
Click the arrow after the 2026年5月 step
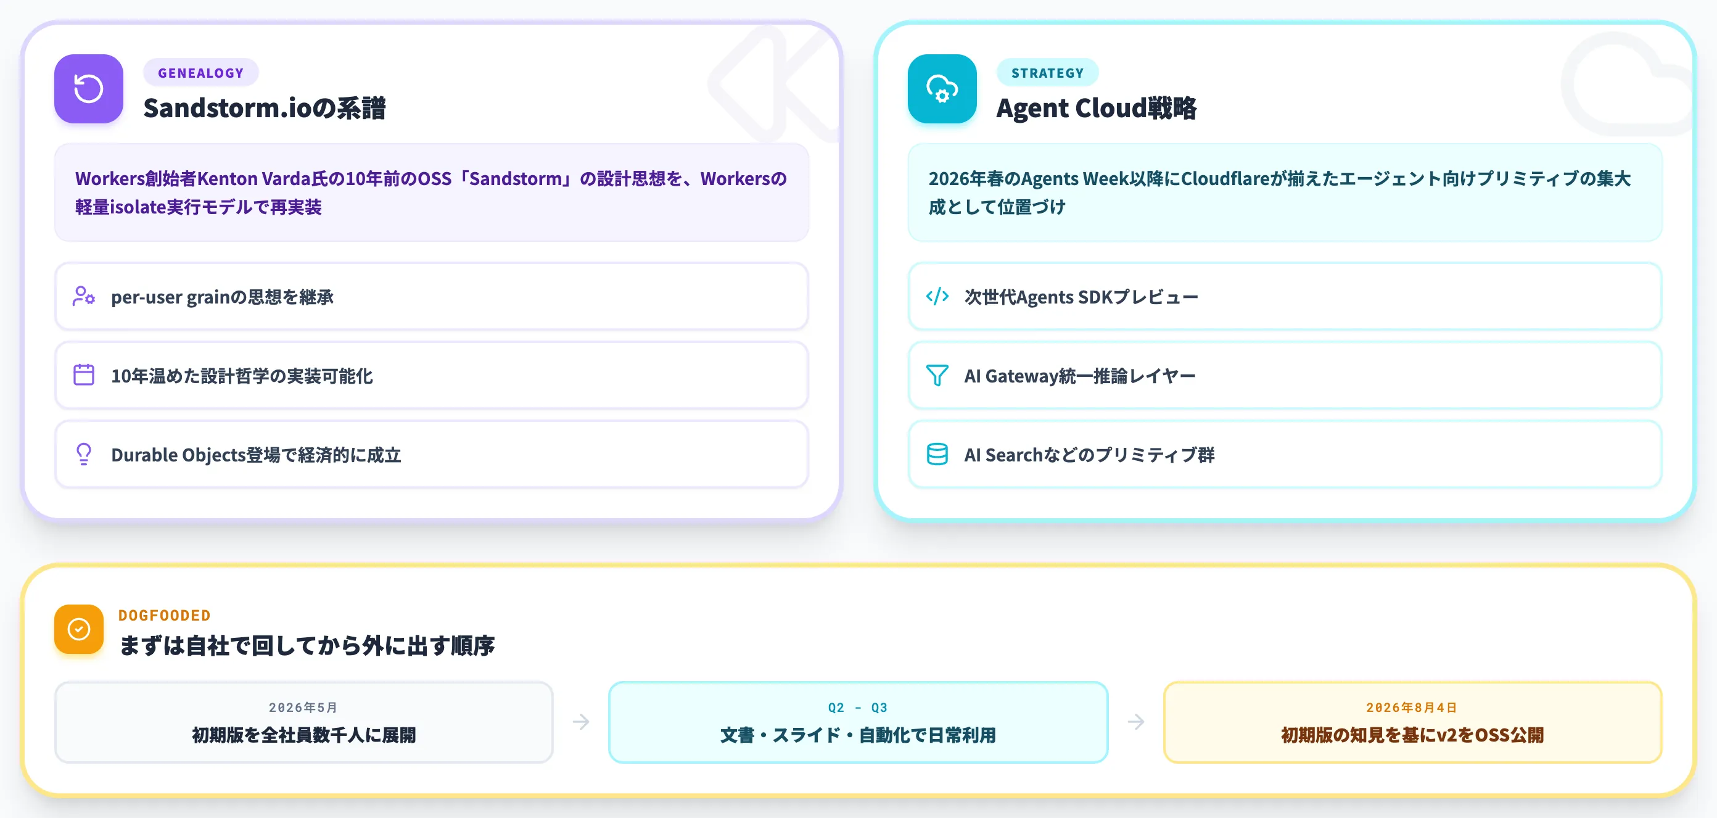[x=580, y=722]
